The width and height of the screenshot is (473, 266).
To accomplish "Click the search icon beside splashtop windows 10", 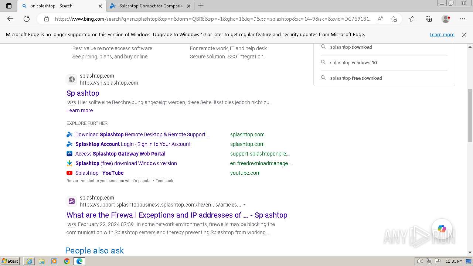I will [323, 62].
